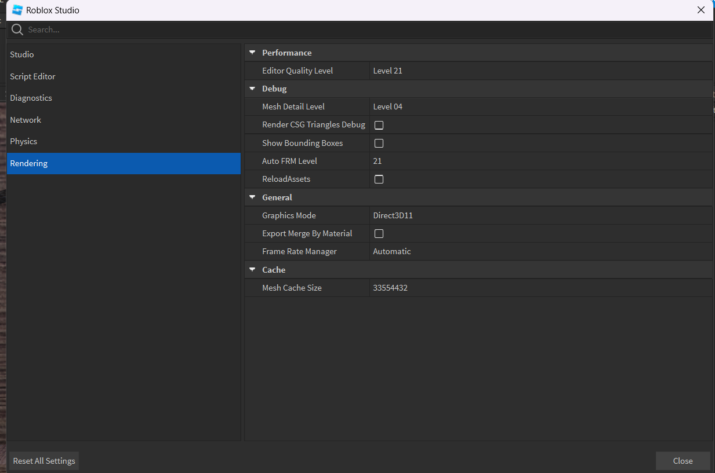Enable Export Merge By Material checkbox
Screen dimensions: 715x473
point(379,233)
